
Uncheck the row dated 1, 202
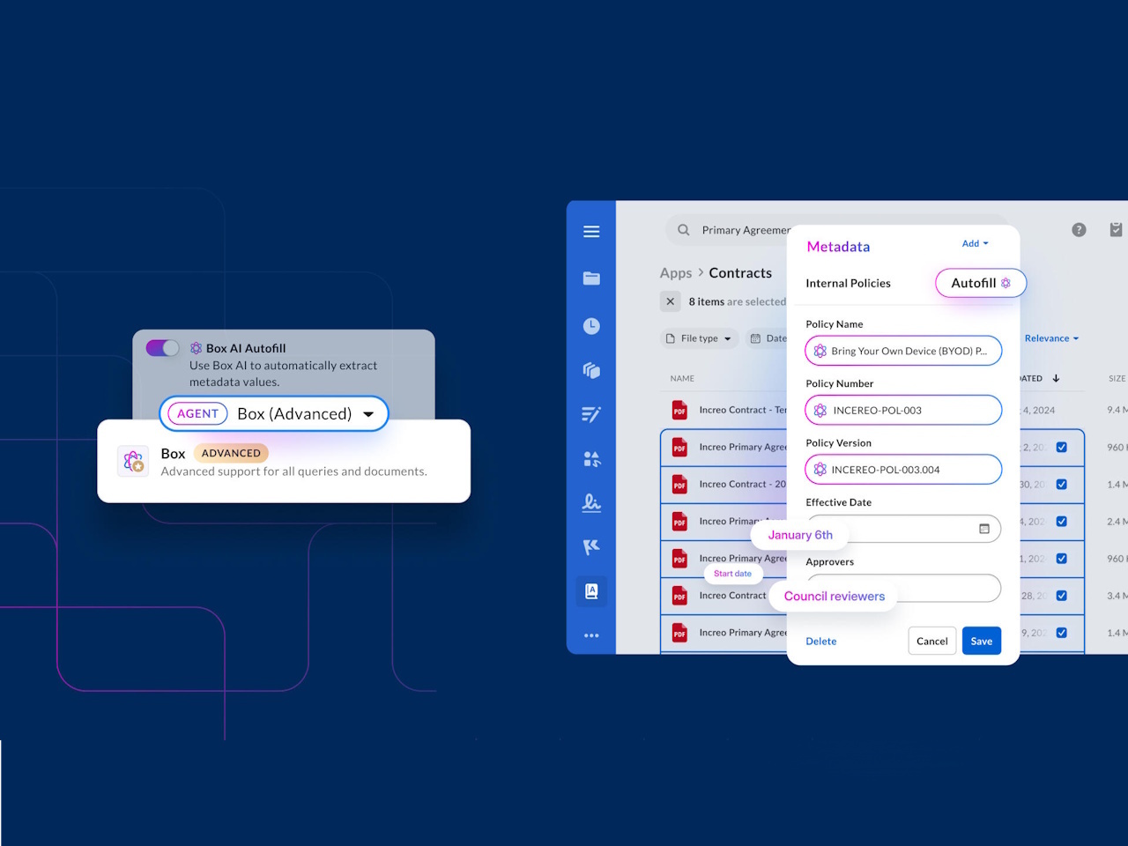coord(1062,559)
